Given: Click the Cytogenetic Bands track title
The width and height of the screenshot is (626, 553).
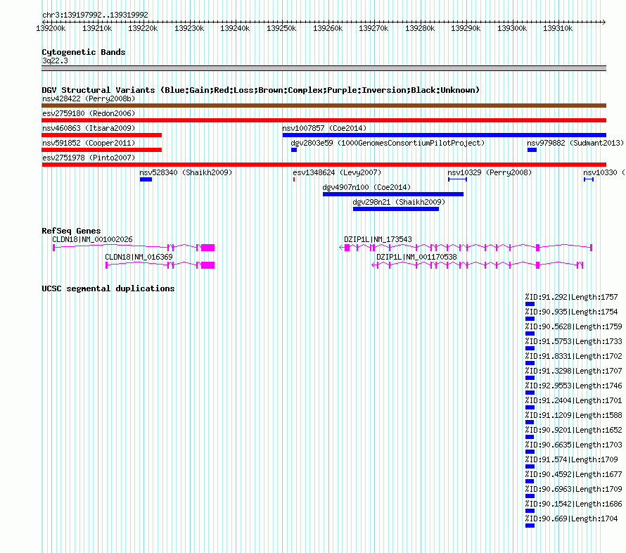Looking at the screenshot, I should [84, 52].
